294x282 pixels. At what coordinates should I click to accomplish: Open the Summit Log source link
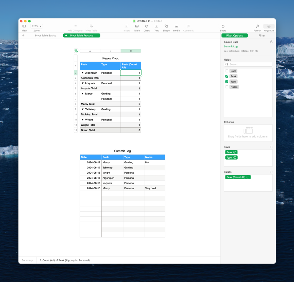pos(231,46)
